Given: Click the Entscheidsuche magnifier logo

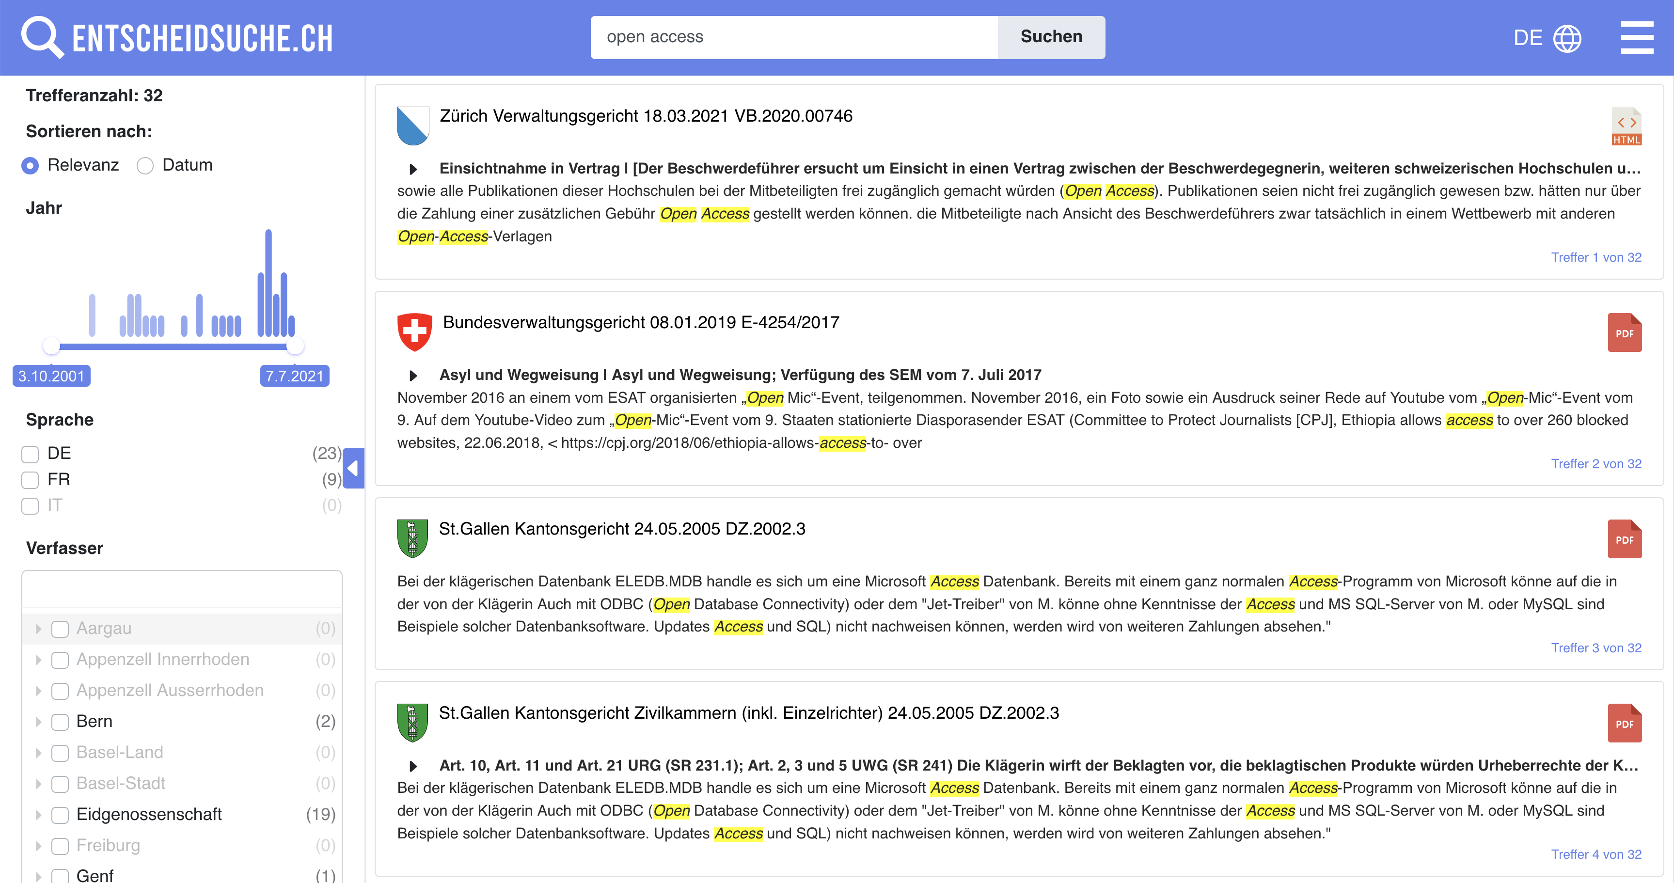Looking at the screenshot, I should coord(42,37).
